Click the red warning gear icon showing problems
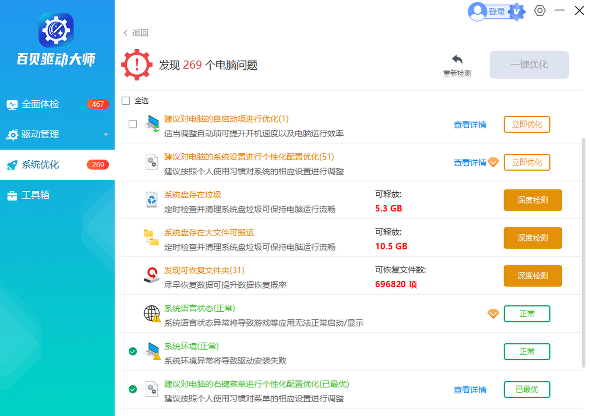 (x=137, y=64)
